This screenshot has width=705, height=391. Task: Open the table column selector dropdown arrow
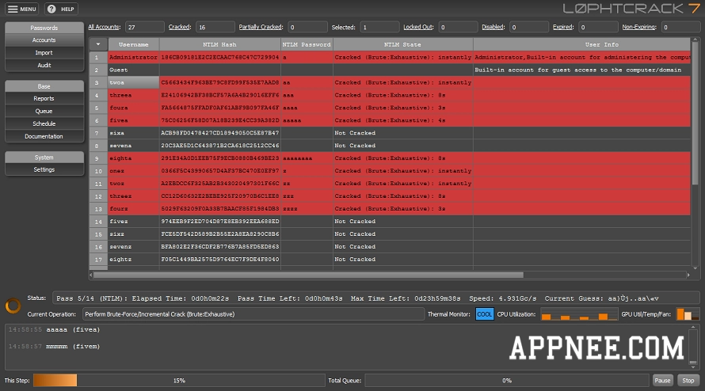tap(98, 44)
